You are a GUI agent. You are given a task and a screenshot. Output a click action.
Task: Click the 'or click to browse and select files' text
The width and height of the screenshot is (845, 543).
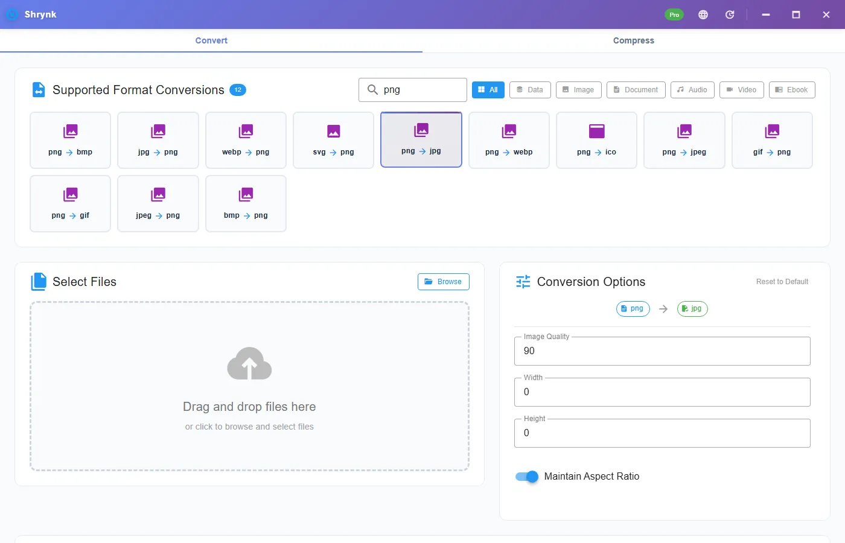point(249,427)
